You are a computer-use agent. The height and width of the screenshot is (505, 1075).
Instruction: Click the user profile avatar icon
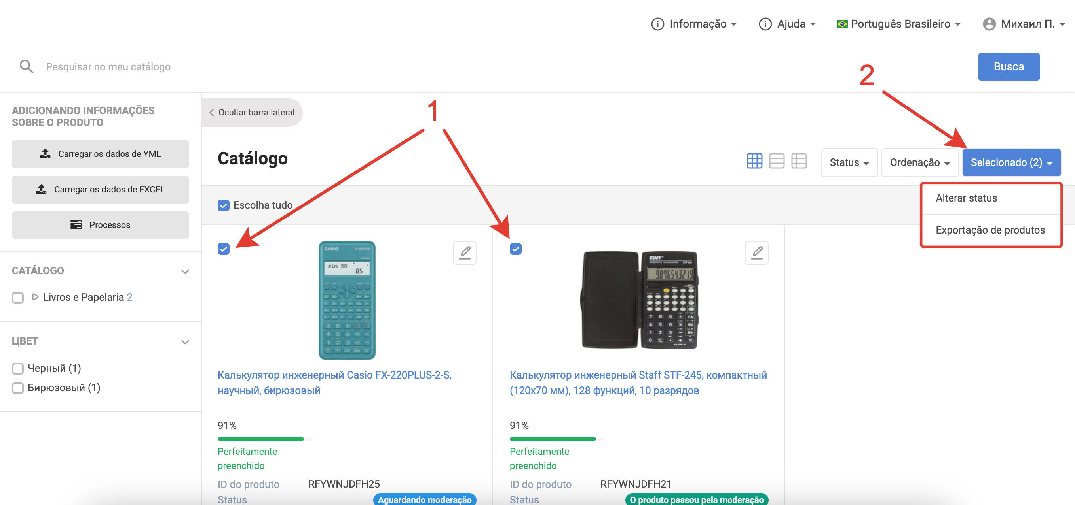tap(989, 24)
